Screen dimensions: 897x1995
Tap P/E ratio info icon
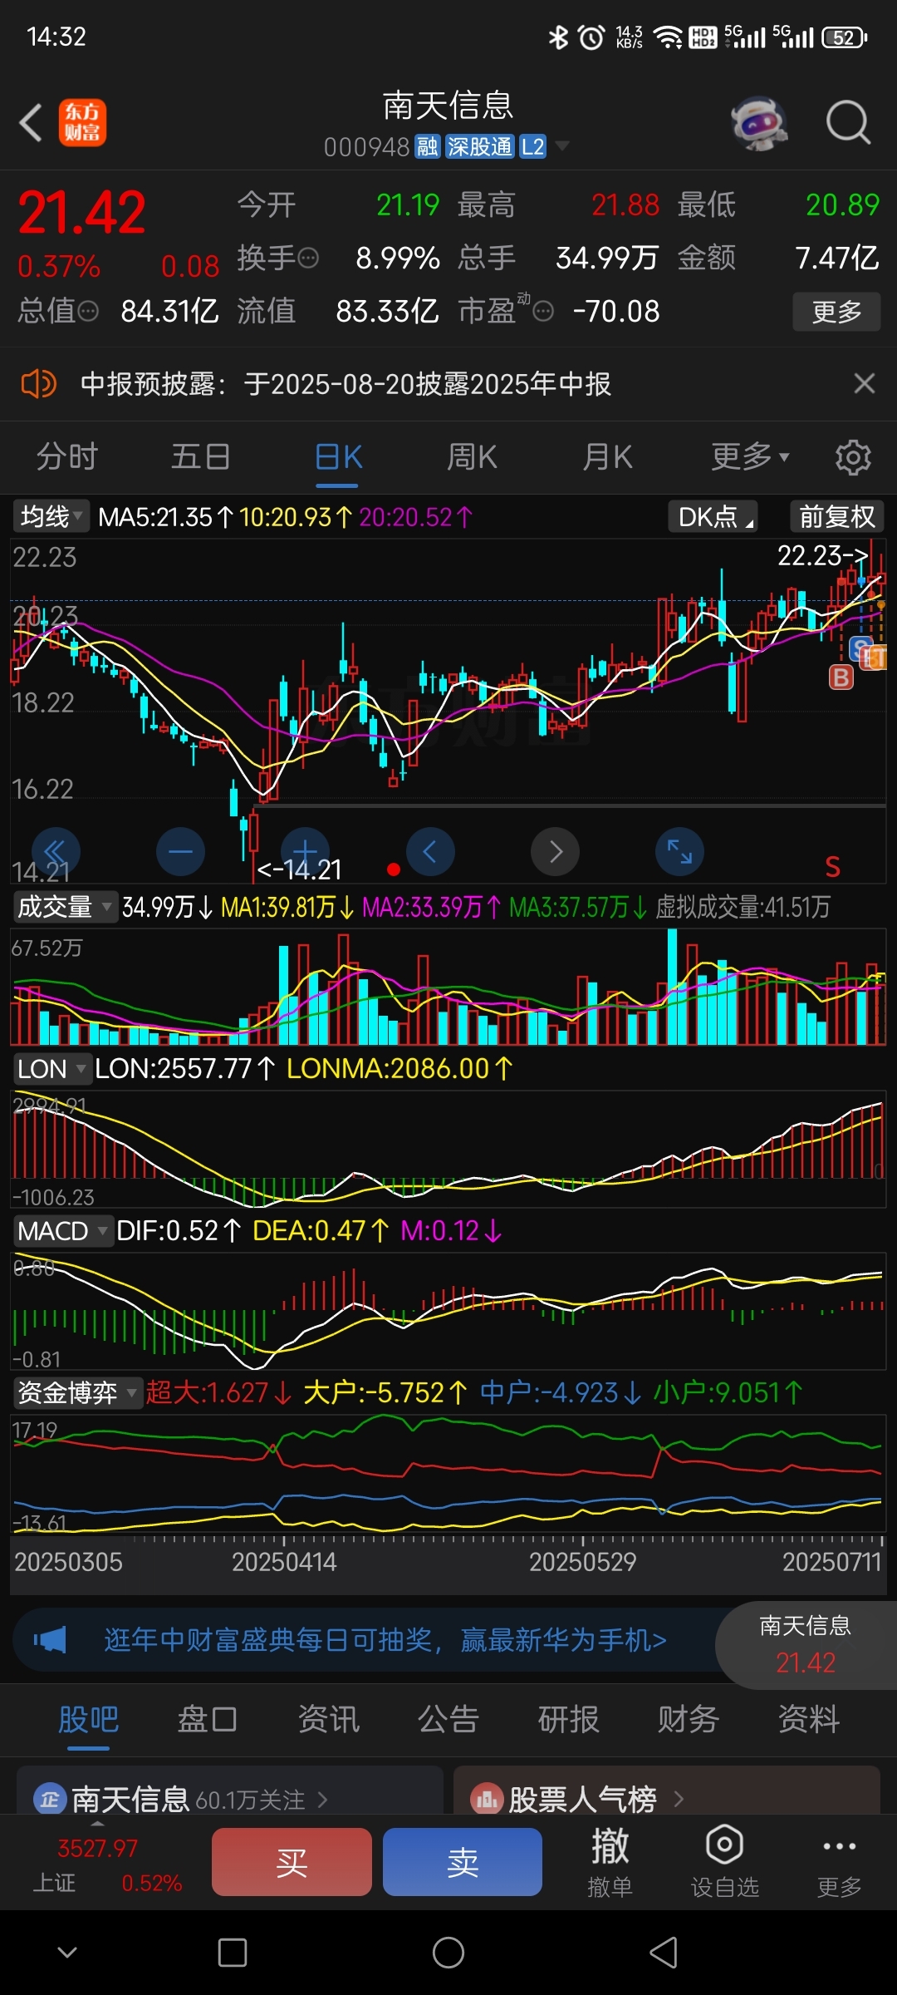click(x=543, y=312)
